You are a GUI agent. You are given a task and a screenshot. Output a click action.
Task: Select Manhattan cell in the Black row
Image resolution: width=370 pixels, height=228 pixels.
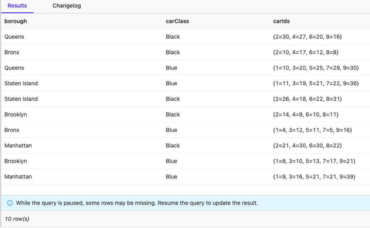18,146
